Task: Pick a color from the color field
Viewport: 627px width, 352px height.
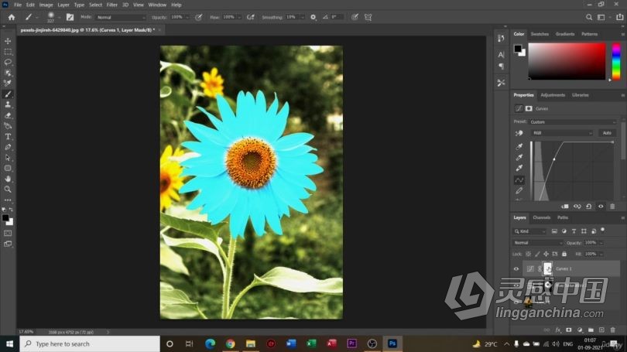Action: pos(567,60)
